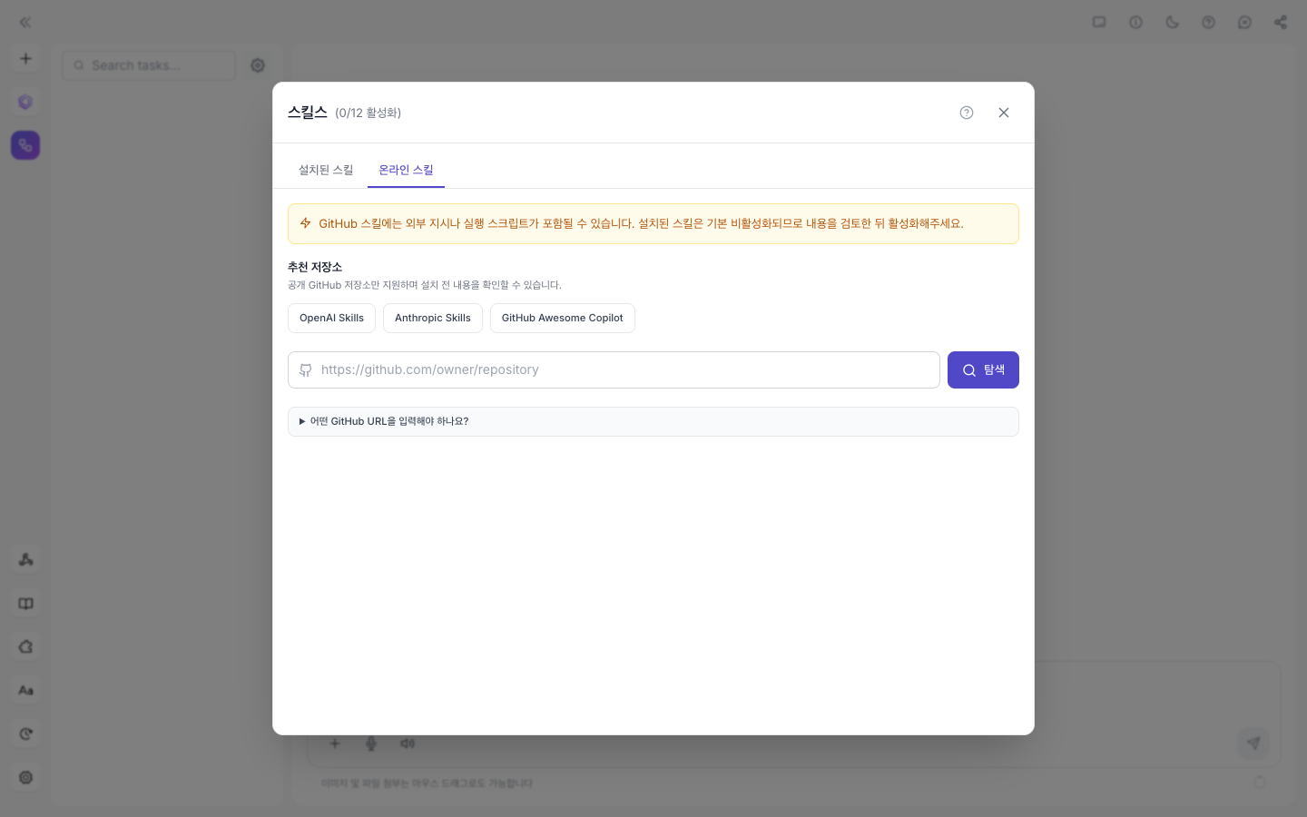Screen dimensions: 1307x817
Task: Click the clock history icon in sidebar
Action: click(25, 734)
